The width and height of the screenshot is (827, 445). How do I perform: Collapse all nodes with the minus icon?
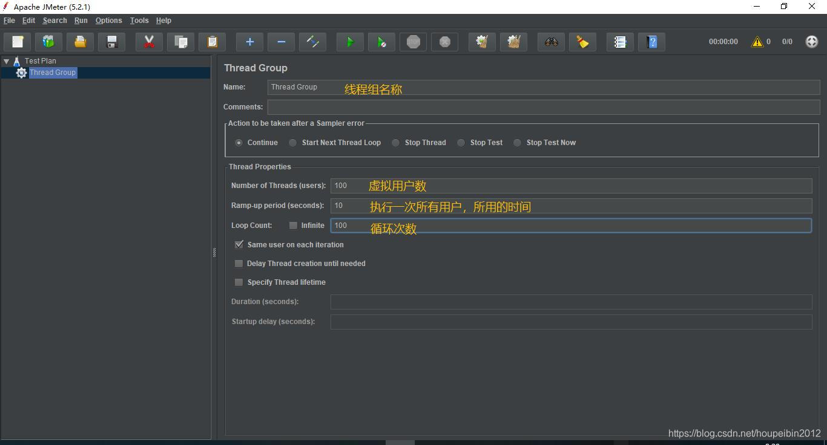281,42
